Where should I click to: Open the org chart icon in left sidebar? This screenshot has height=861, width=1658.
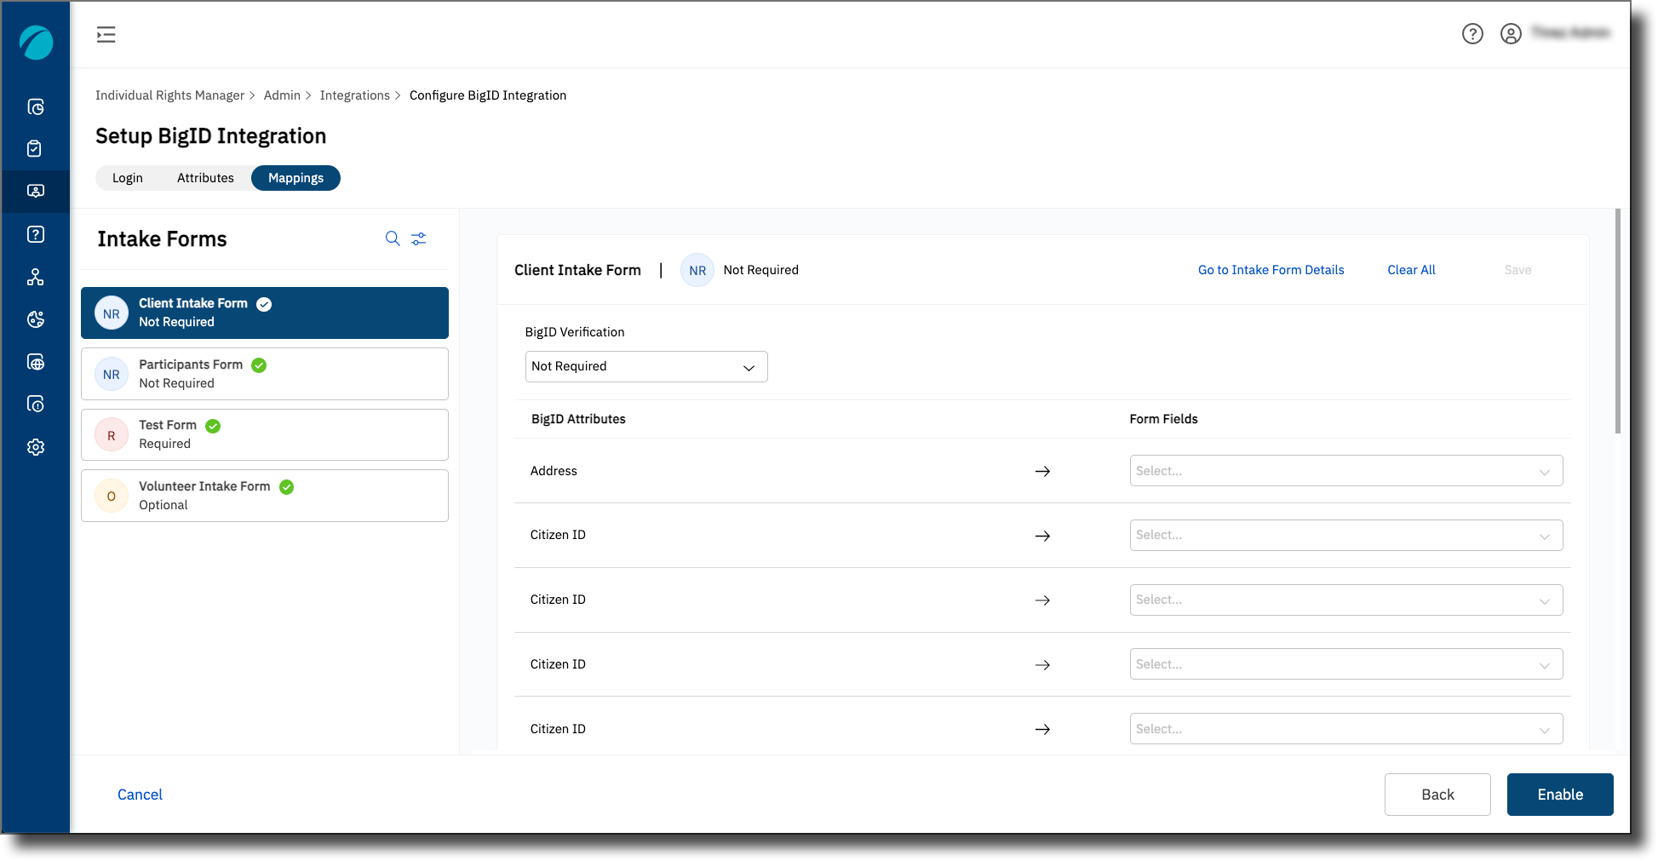(x=35, y=277)
